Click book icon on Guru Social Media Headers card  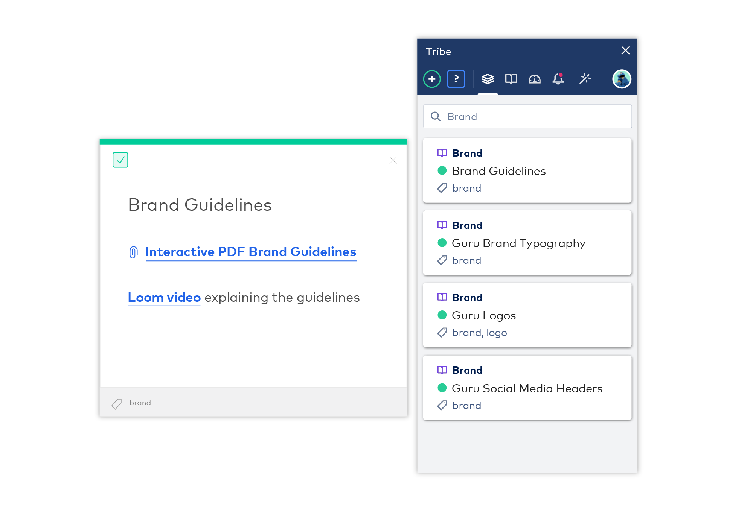tap(442, 370)
